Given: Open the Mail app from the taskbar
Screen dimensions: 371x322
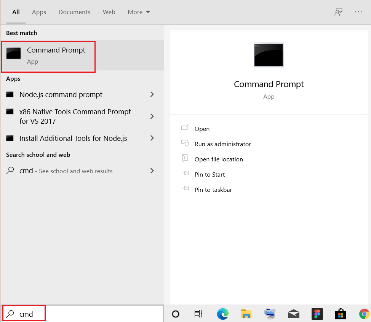Looking at the screenshot, I should (x=293, y=314).
